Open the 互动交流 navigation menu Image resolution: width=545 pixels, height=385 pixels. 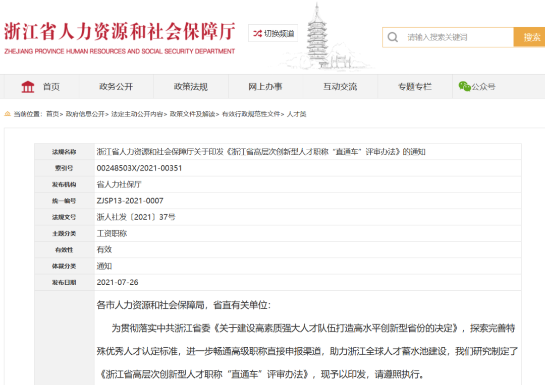coord(340,87)
